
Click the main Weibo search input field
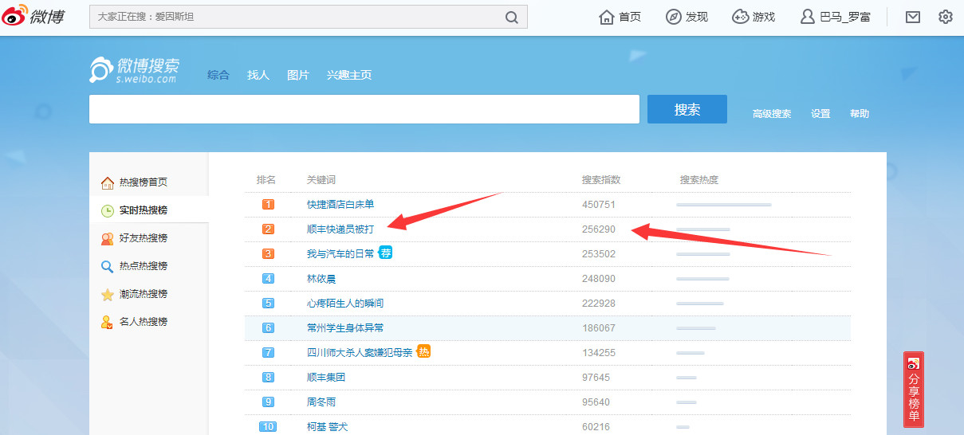364,109
